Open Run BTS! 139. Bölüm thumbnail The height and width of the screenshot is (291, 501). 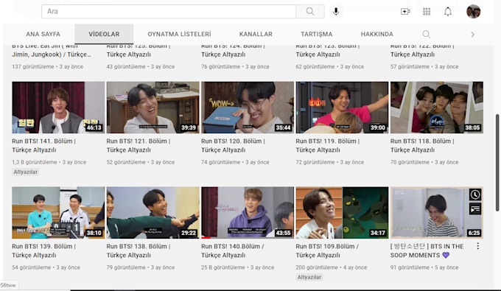(x=58, y=213)
